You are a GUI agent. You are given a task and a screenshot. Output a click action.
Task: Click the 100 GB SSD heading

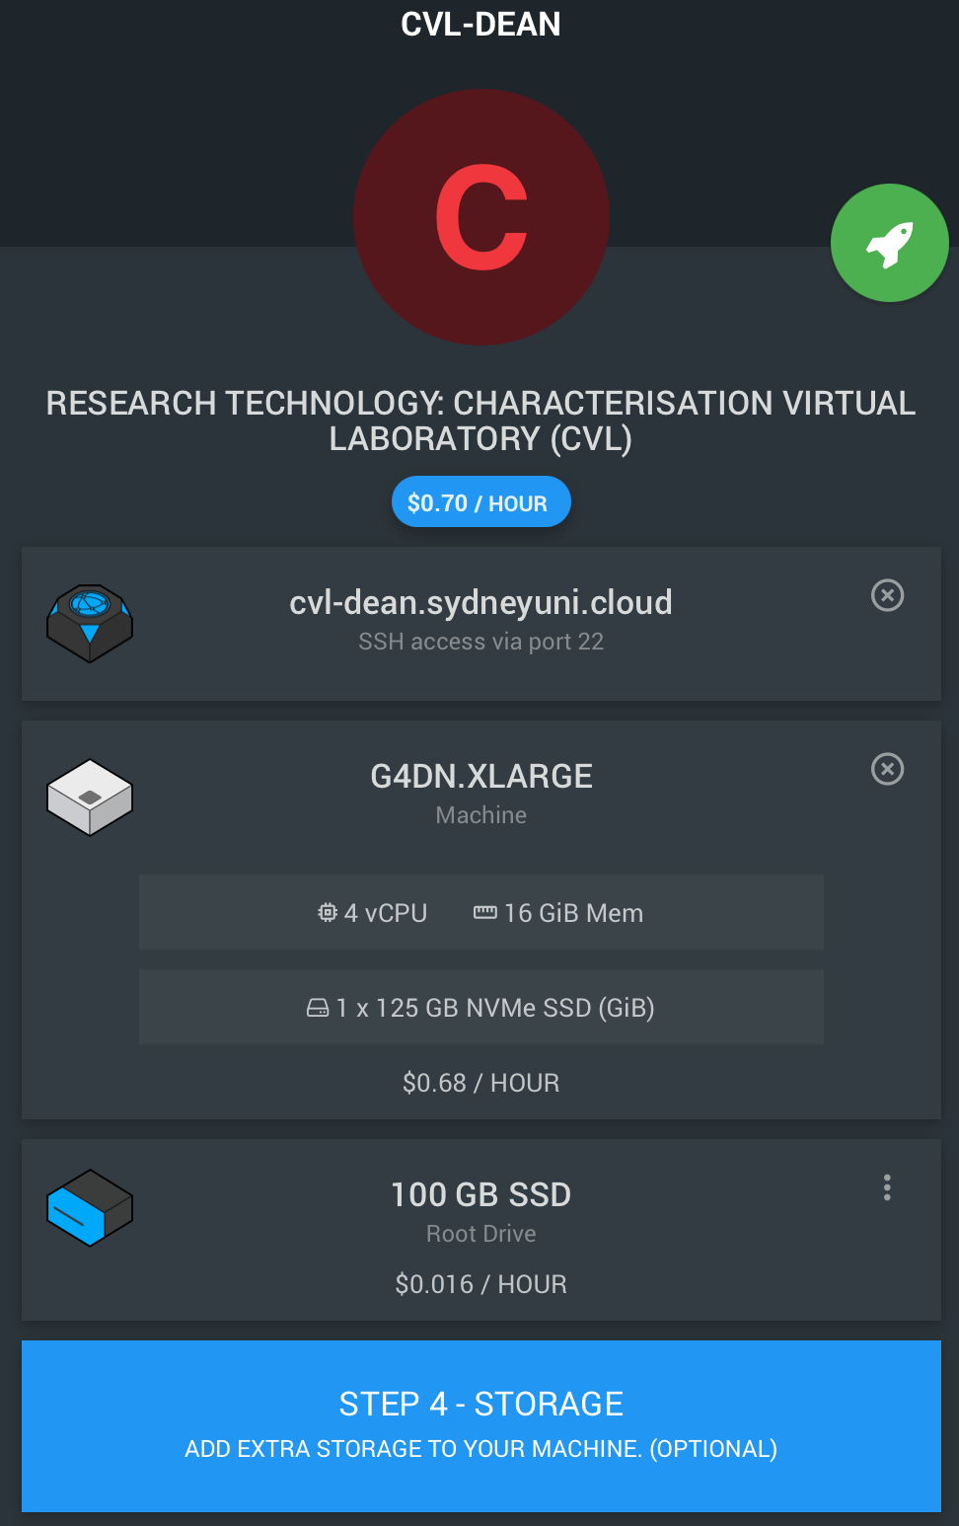click(x=481, y=1194)
